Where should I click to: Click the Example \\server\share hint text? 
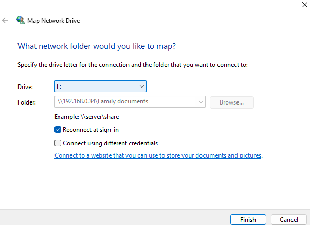pos(86,117)
